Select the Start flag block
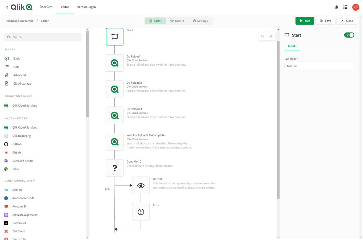 [x=114, y=37]
